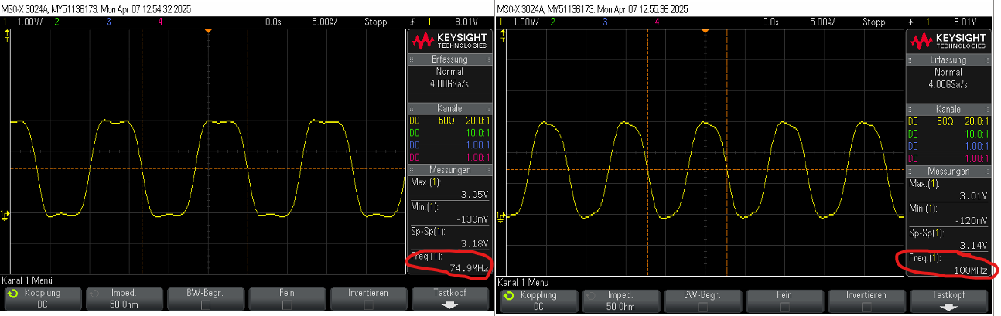Click the Keysight logo in left screenshot
Screen dimensions: 1001x316
tap(449, 40)
